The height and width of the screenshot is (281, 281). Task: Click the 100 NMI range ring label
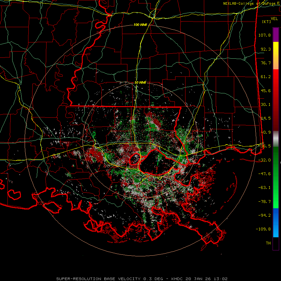tap(140, 25)
